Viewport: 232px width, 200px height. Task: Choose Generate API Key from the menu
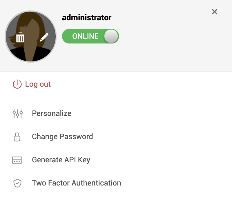tap(61, 160)
